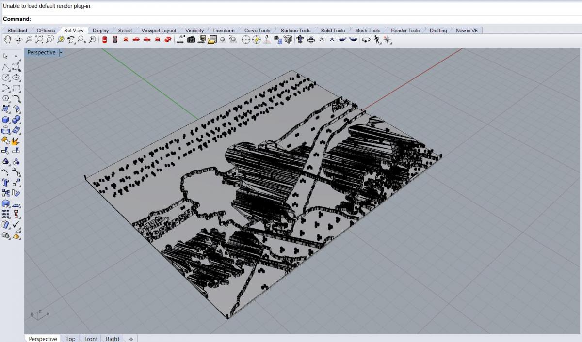
Task: Open the Surface Tools tab
Action: coord(296,31)
